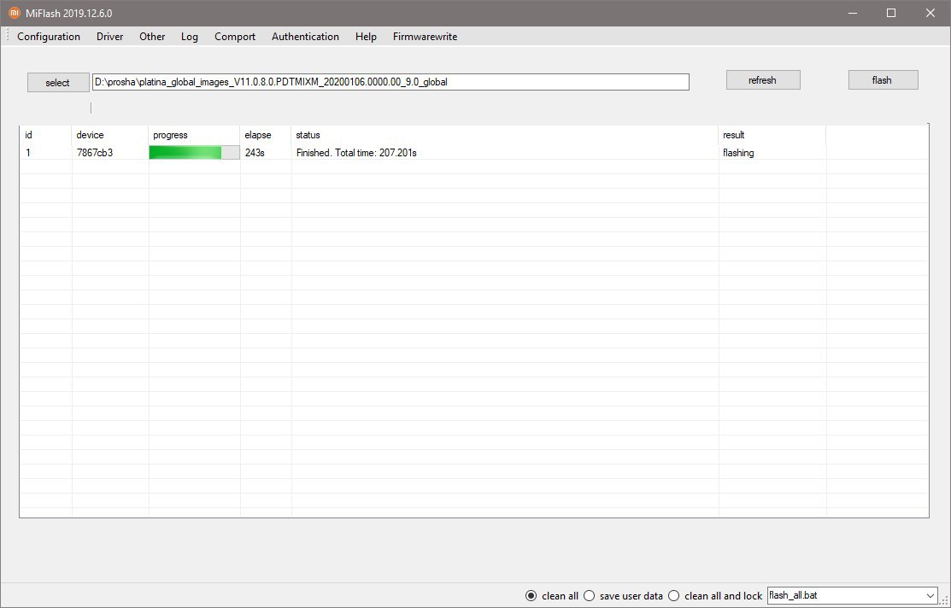Click the 'device' column header
Screen dimensions: 951x608
tap(109, 135)
